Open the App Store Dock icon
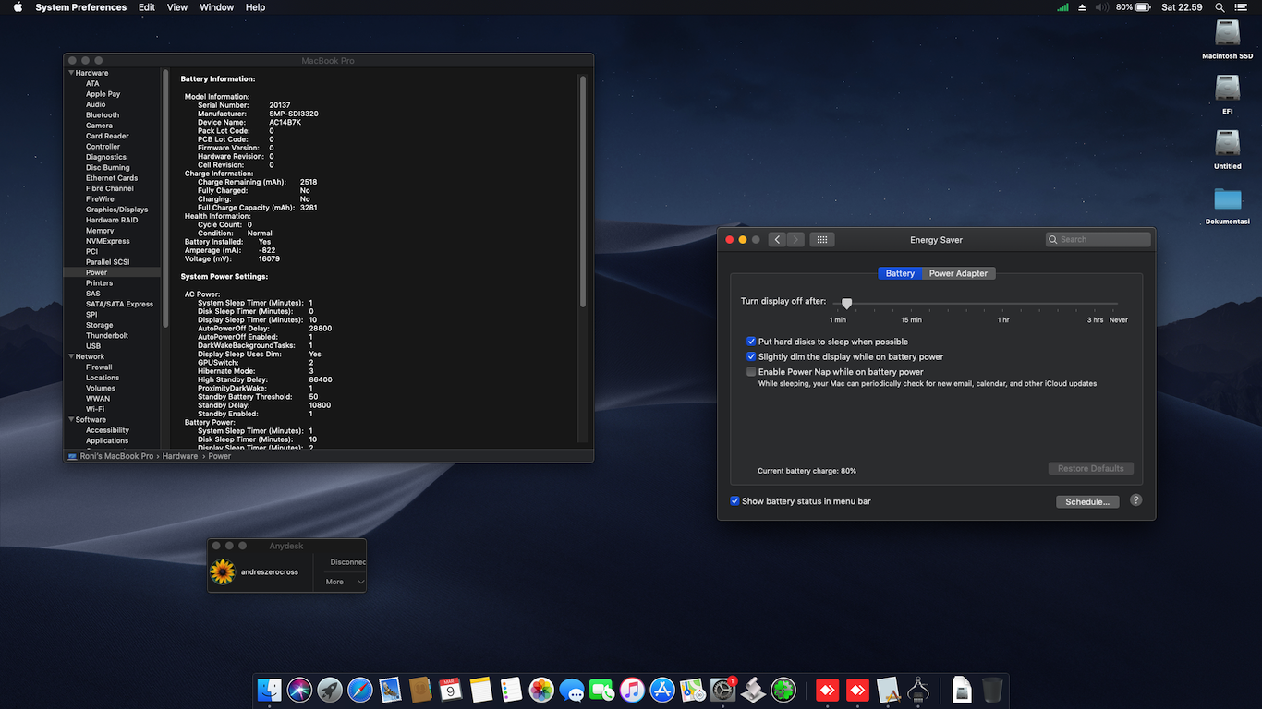Viewport: 1262px width, 709px height. click(662, 690)
